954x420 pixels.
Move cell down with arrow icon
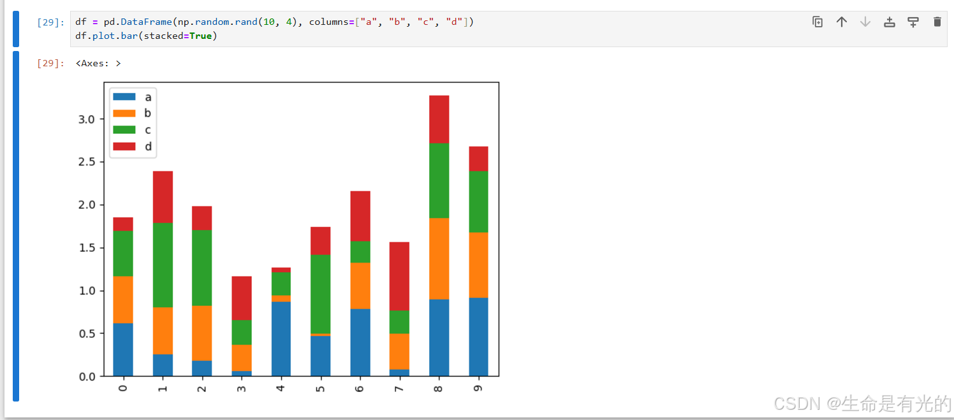tap(865, 22)
